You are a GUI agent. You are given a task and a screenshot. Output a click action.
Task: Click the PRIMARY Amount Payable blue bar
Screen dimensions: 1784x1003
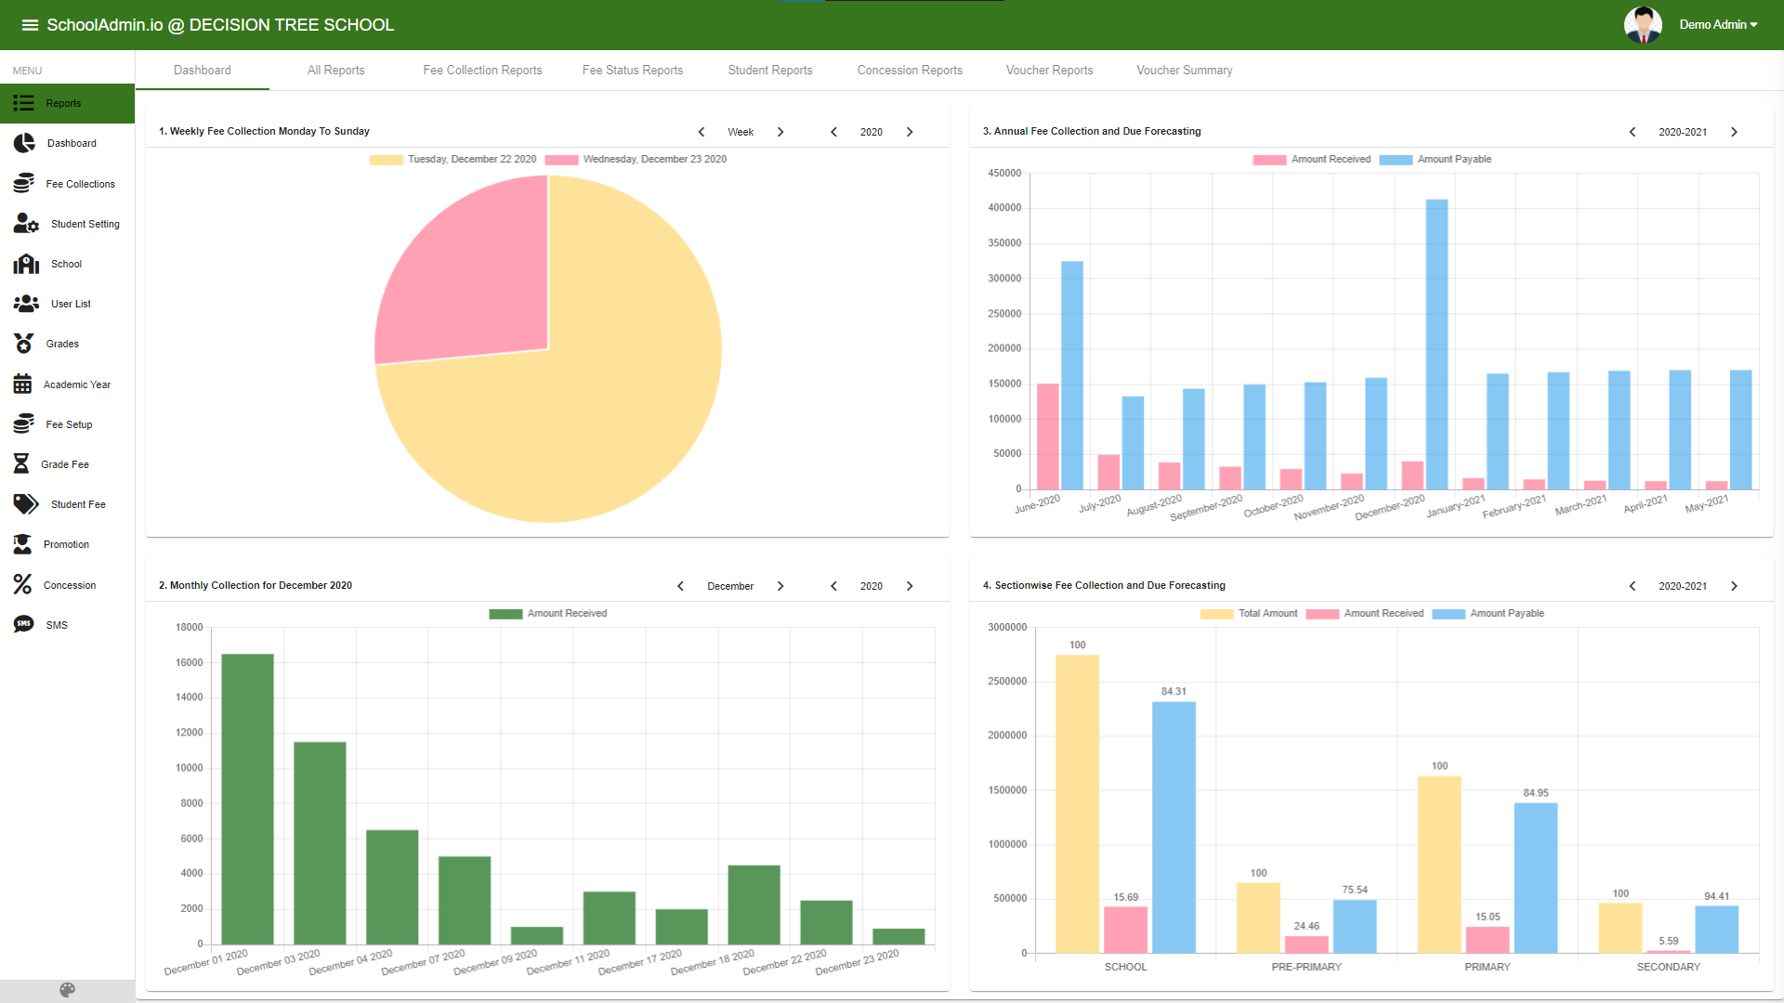(x=1536, y=879)
